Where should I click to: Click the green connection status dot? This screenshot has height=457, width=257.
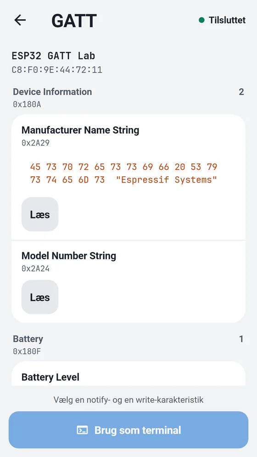[201, 20]
